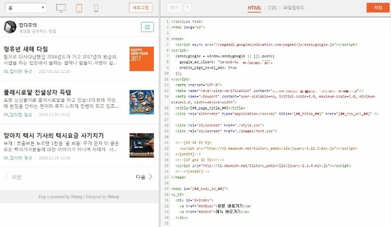Viewport: 391px width, 227px height.
Task: Click the [if gte IE 9] comment line
Action: click(200, 160)
